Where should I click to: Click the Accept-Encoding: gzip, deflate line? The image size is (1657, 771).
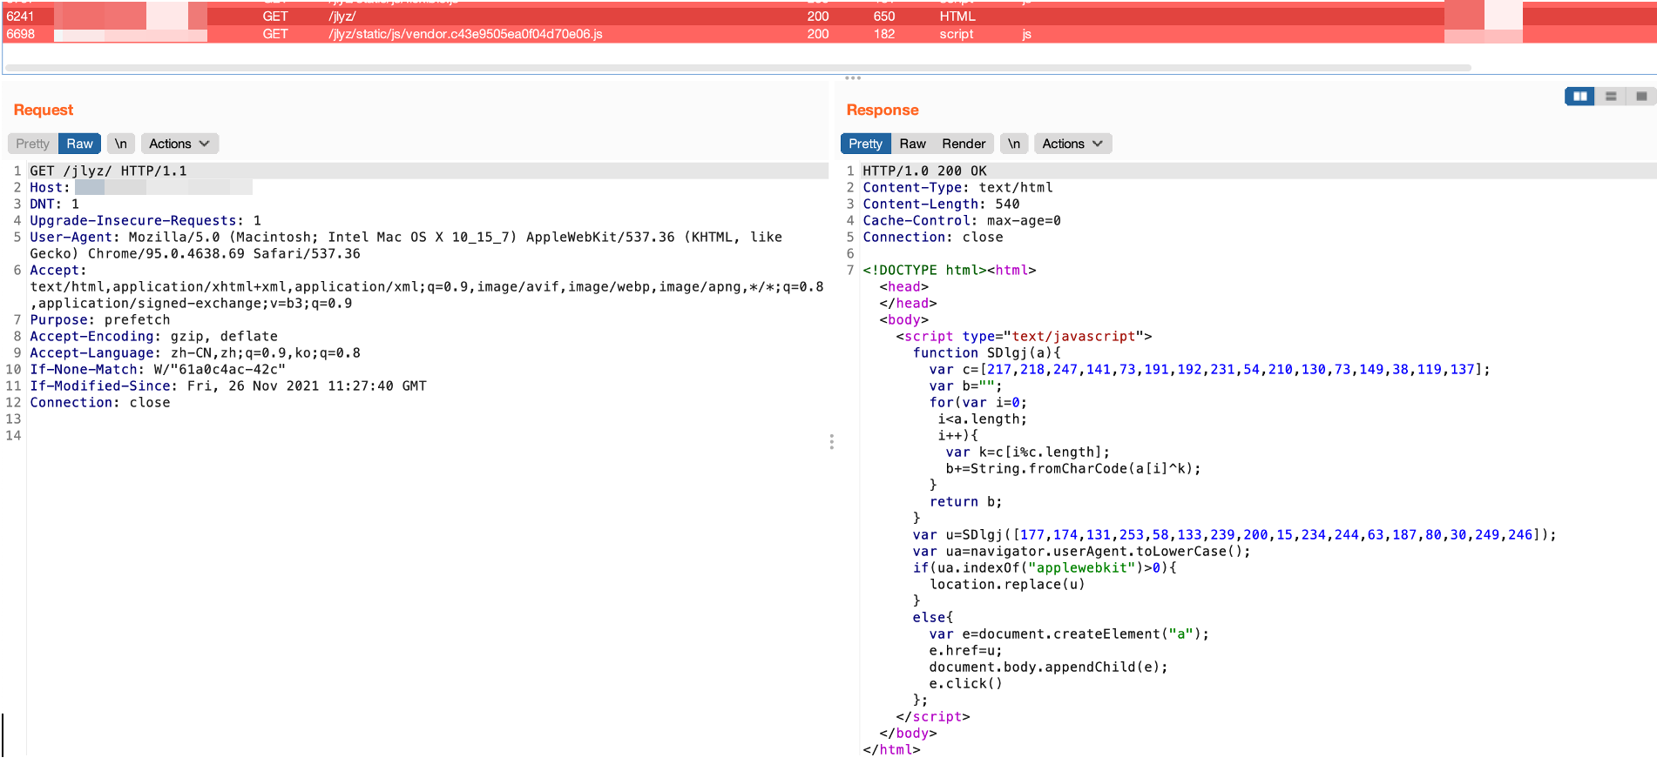[154, 336]
